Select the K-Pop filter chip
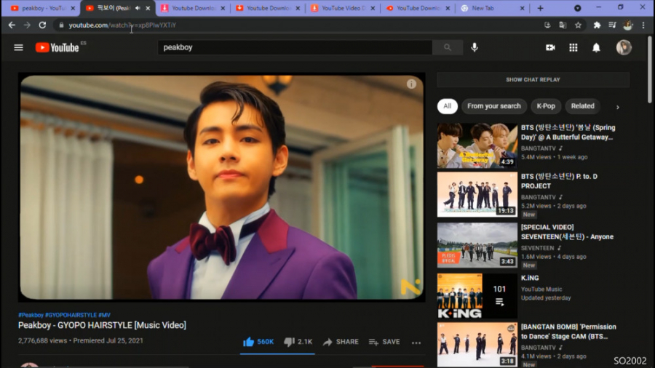The image size is (655, 368). [546, 106]
